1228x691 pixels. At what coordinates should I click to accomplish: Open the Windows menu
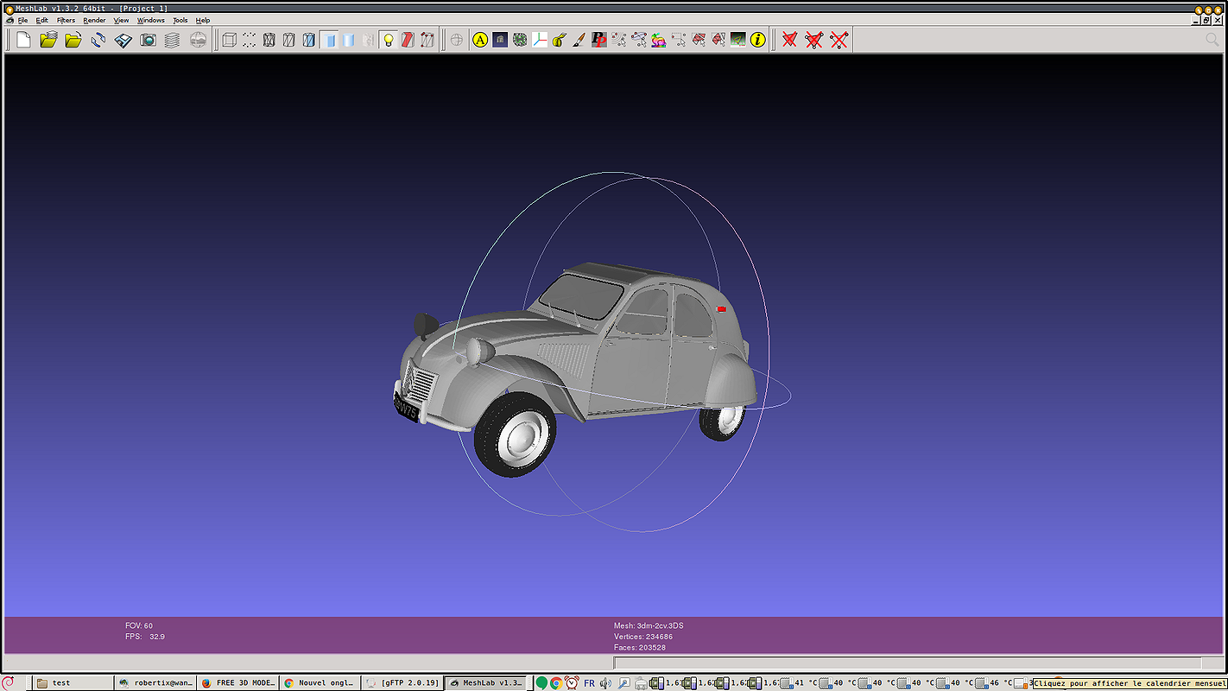(x=150, y=20)
